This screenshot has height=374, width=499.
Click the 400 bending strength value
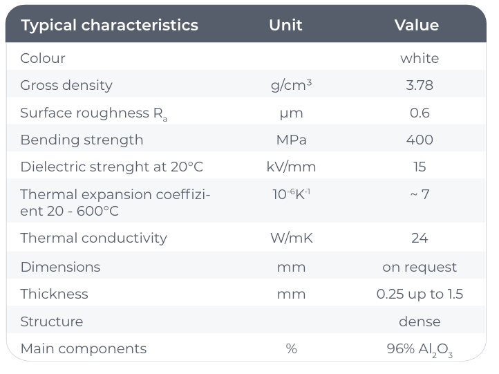tap(420, 140)
